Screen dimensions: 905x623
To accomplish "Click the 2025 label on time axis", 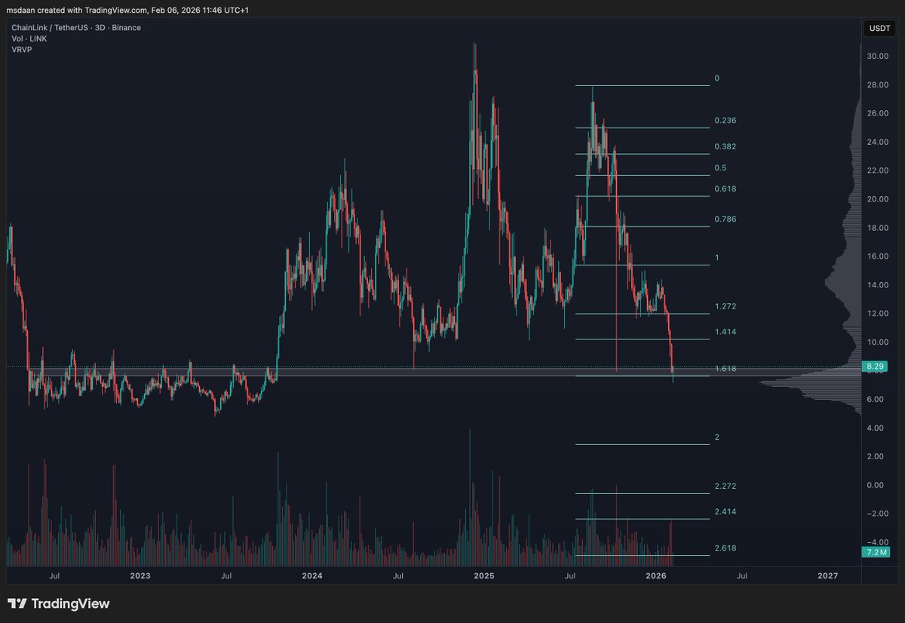I will coord(484,575).
